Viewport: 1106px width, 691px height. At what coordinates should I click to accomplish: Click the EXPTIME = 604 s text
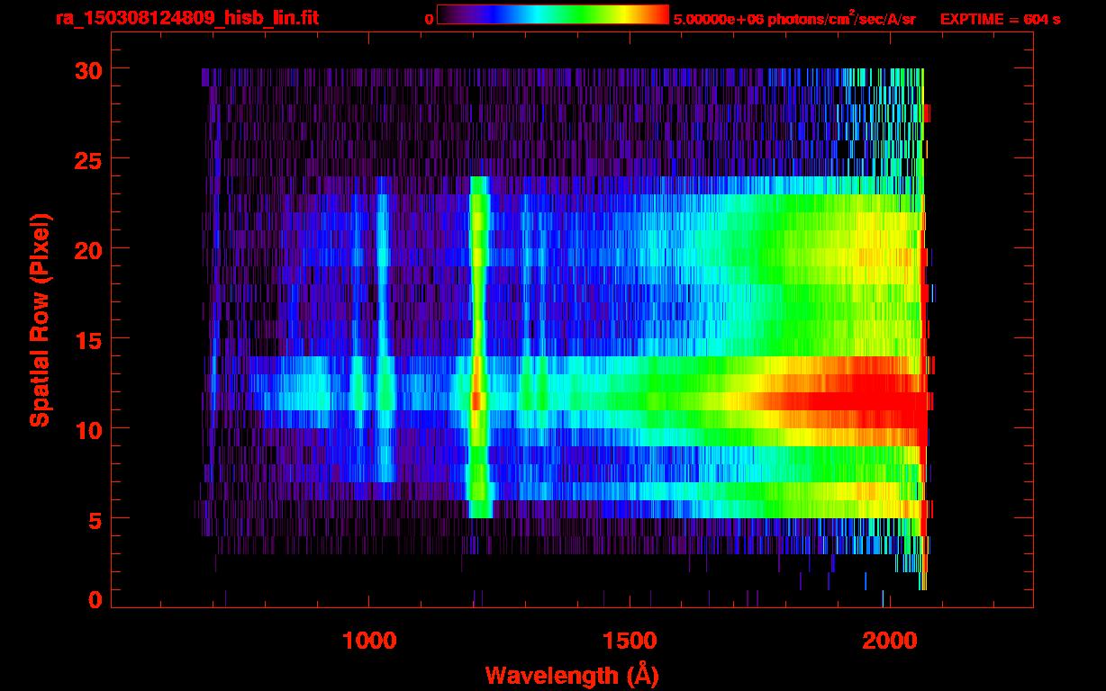1000,19
